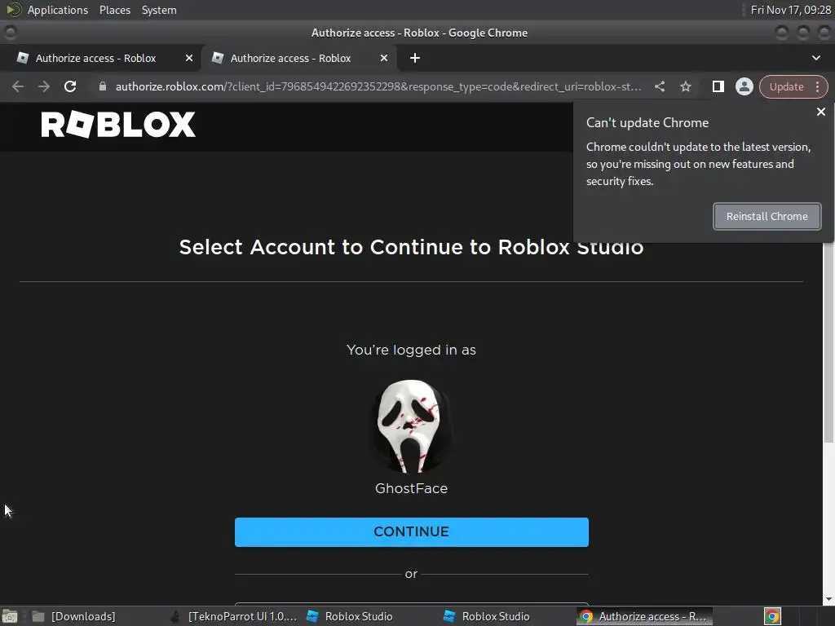Switch to first Authorize access tab

[x=96, y=58]
